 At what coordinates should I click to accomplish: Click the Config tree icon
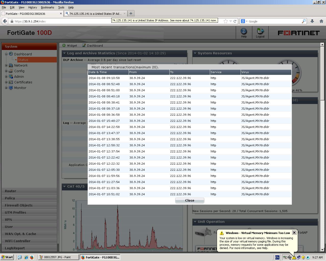tap(11, 71)
